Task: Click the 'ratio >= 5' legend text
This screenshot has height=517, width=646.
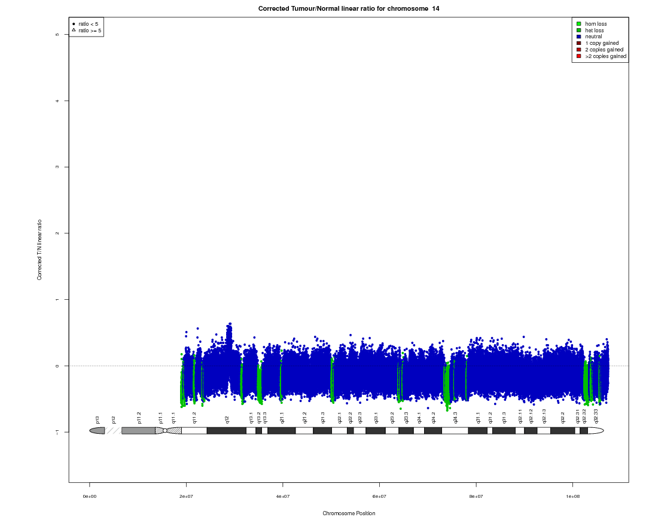Action: point(90,31)
